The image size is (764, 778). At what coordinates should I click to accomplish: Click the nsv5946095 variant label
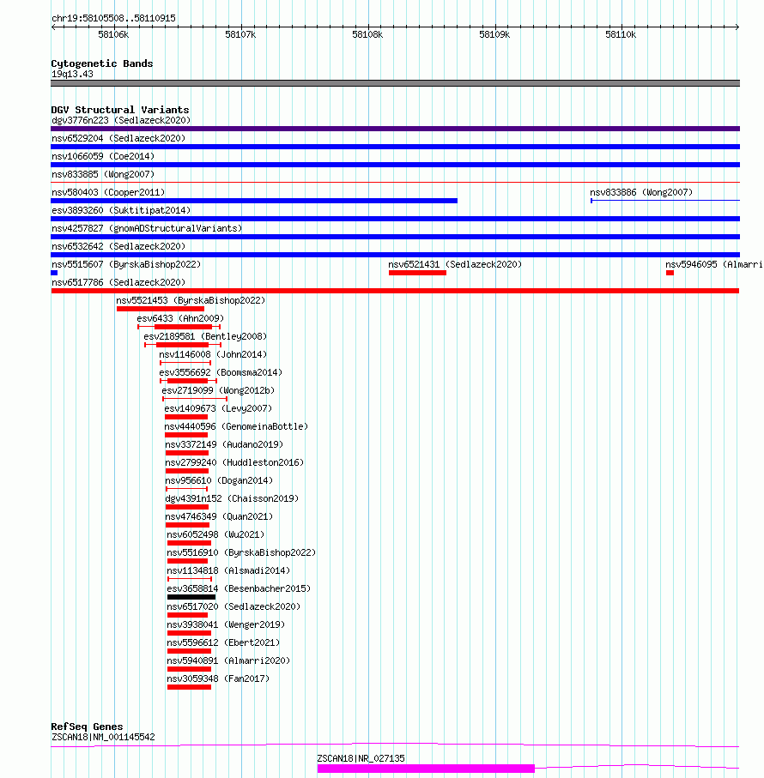coord(714,264)
